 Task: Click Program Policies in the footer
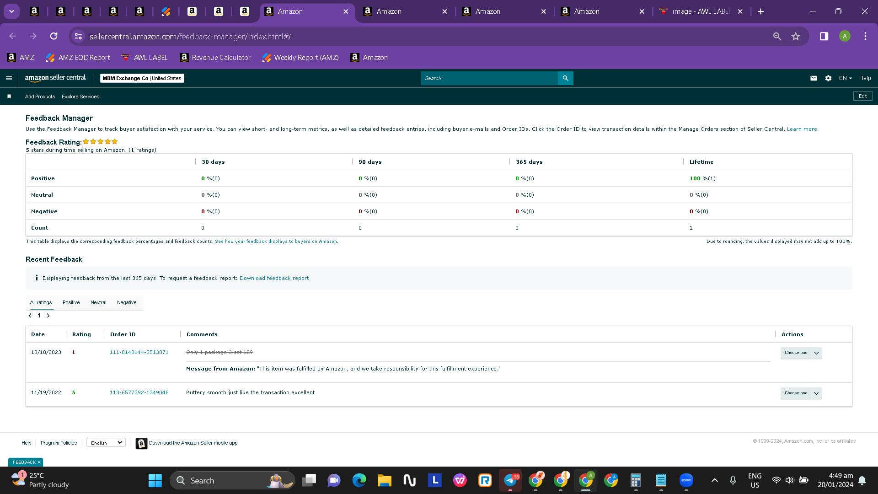tap(59, 443)
